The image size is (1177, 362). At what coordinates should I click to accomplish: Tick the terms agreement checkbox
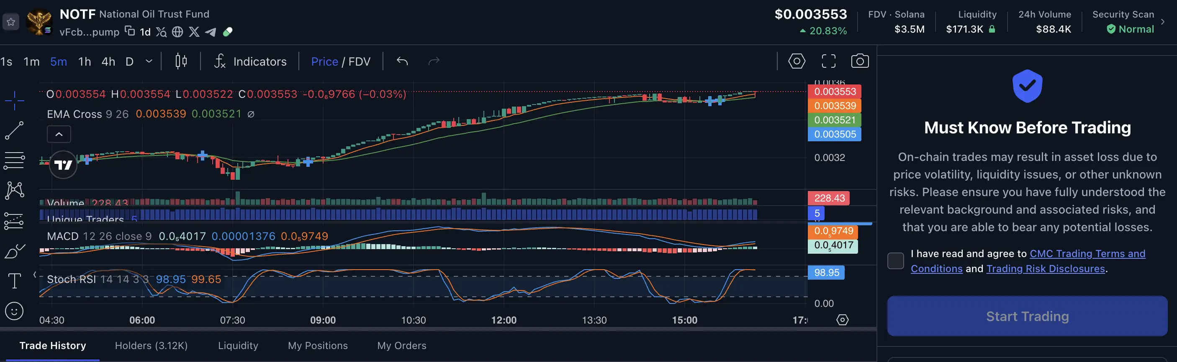coord(895,261)
